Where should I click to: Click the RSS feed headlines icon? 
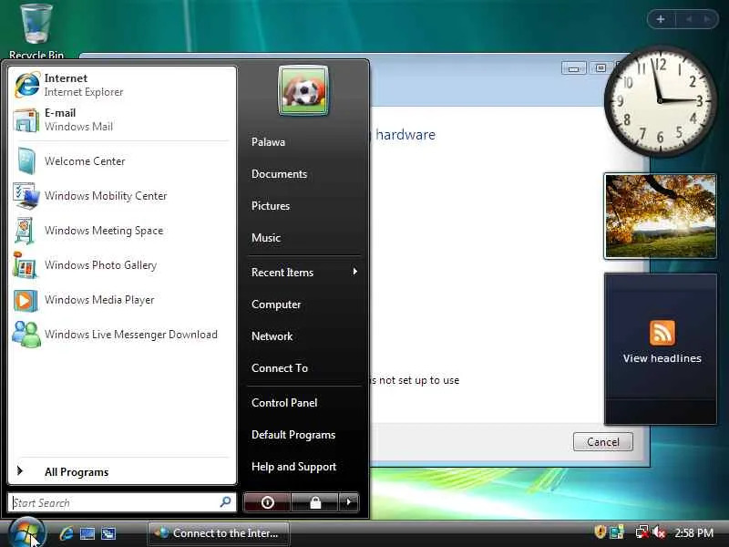662,333
